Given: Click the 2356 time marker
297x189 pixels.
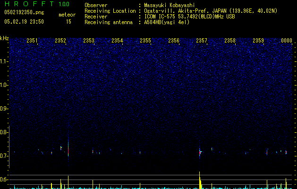Looking at the screenshot, I should click(174, 41).
